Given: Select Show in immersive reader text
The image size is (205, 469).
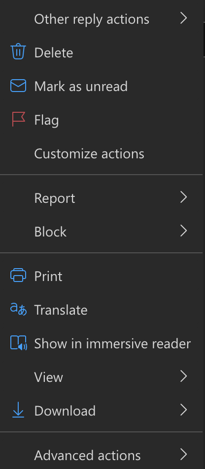Looking at the screenshot, I should [112, 344].
